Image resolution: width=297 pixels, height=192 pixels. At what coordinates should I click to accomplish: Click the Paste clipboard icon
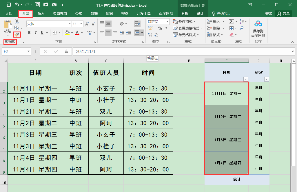[x=8, y=24]
